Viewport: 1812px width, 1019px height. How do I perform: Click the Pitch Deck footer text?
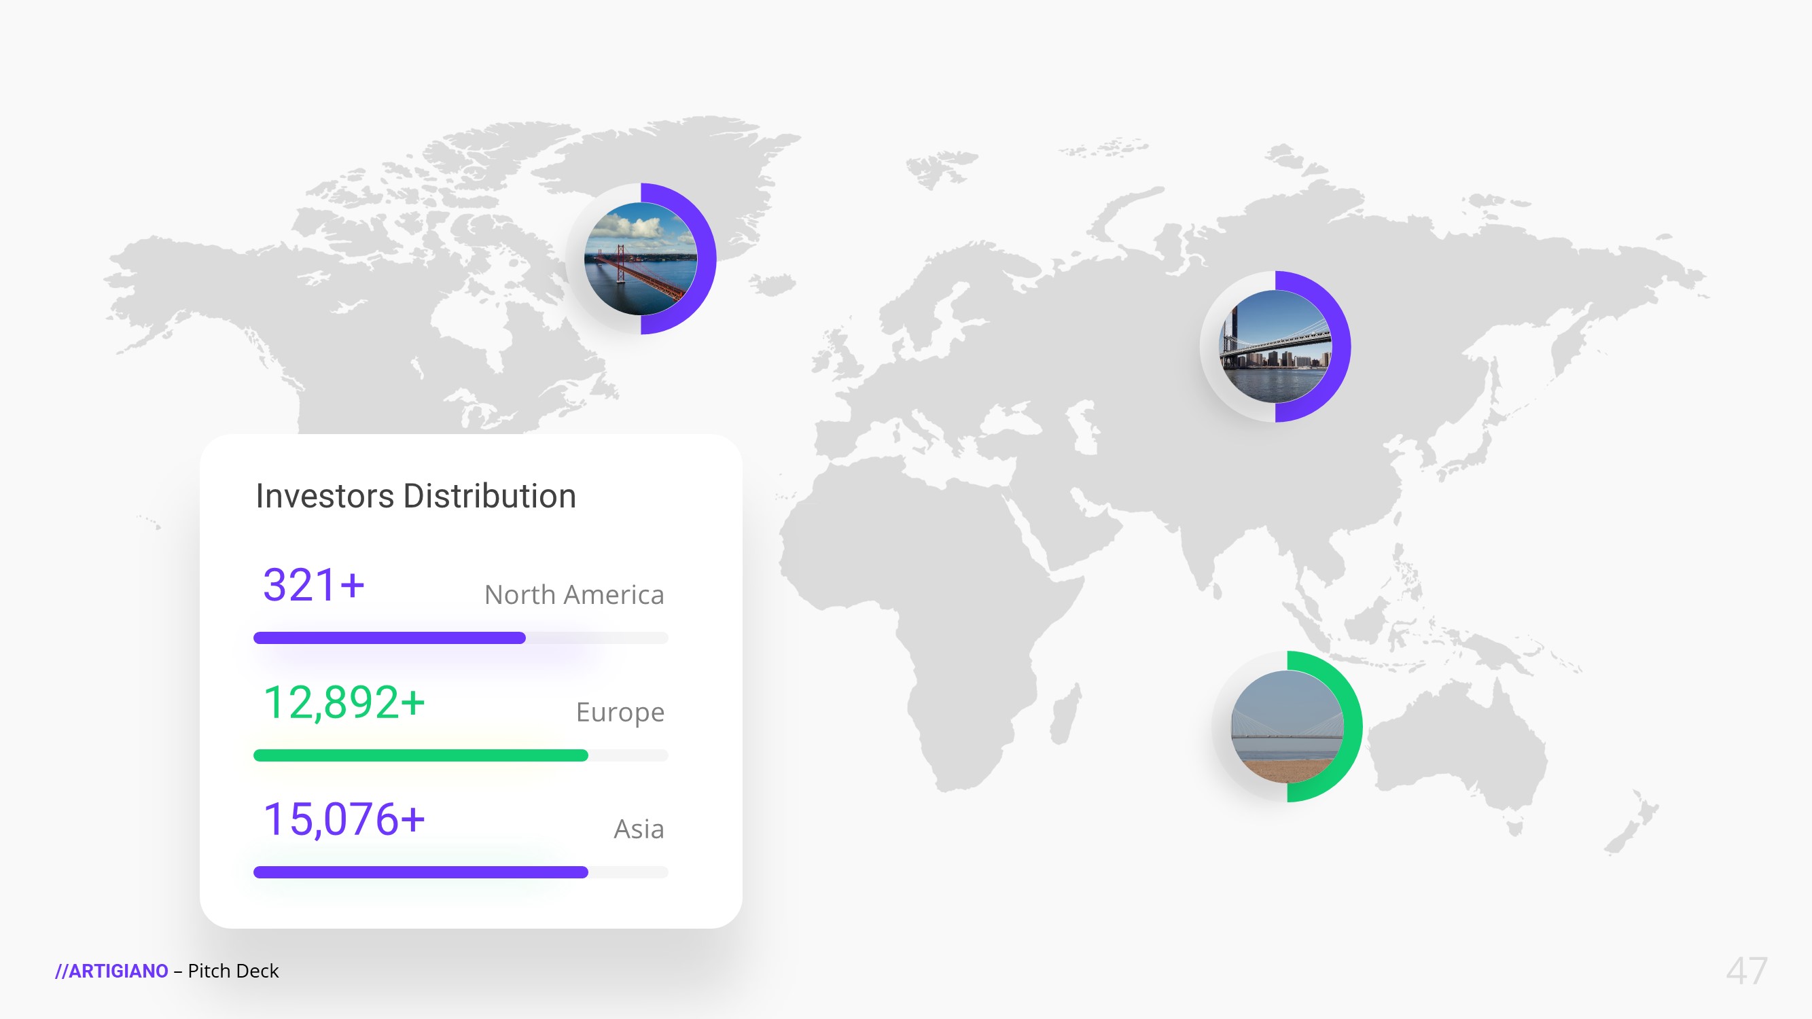[x=233, y=971]
